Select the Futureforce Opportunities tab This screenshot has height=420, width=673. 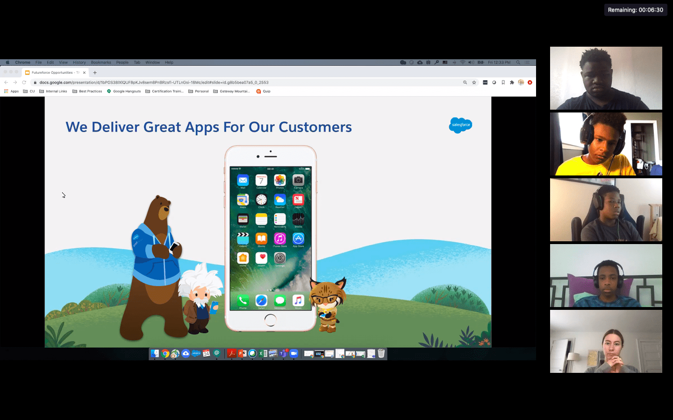pos(52,73)
